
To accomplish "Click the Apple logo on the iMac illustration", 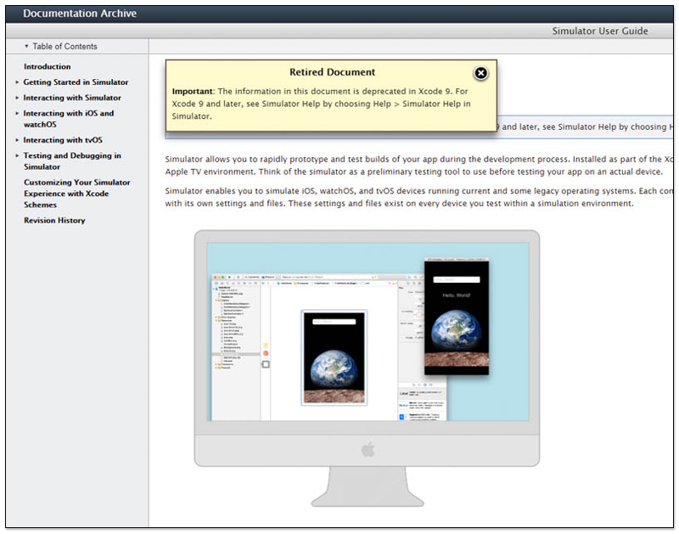I will click(x=368, y=450).
